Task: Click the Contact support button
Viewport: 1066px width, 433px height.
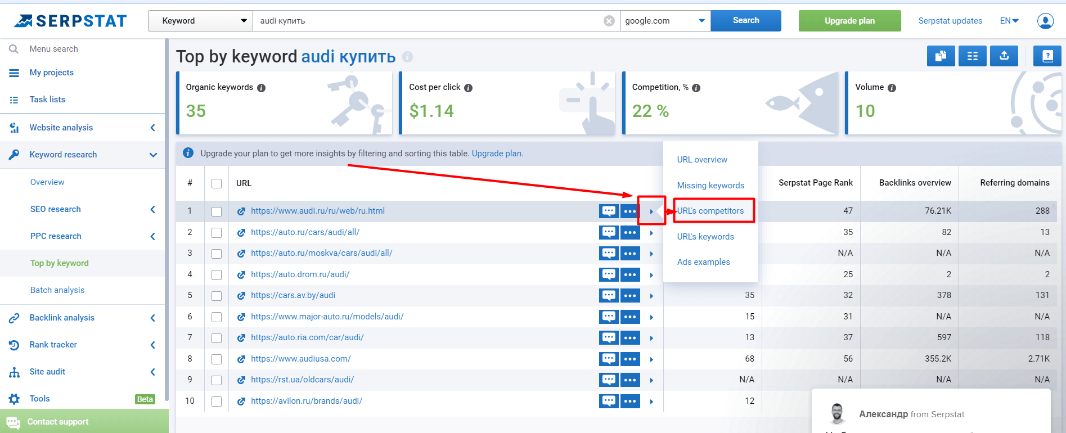Action: (84, 422)
